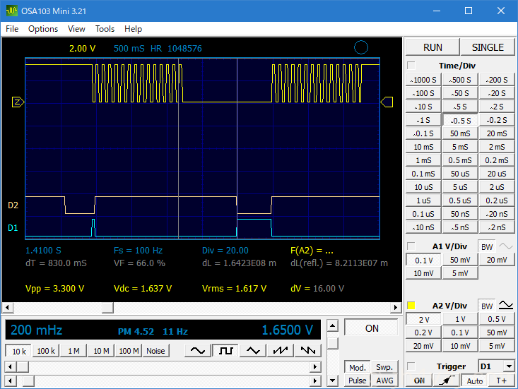Click the 200 mHz frequency readout
518x389 pixels.
coord(37,330)
